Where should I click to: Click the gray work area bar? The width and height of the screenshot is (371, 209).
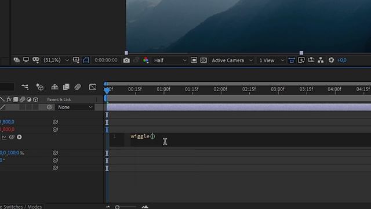point(239,99)
